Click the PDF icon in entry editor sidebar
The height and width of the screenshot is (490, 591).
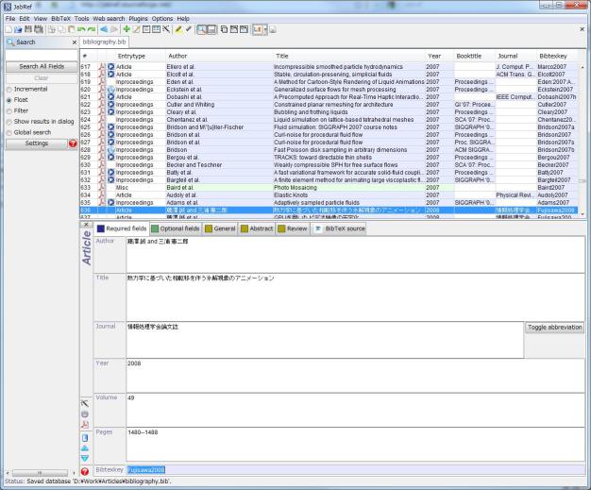click(x=86, y=425)
